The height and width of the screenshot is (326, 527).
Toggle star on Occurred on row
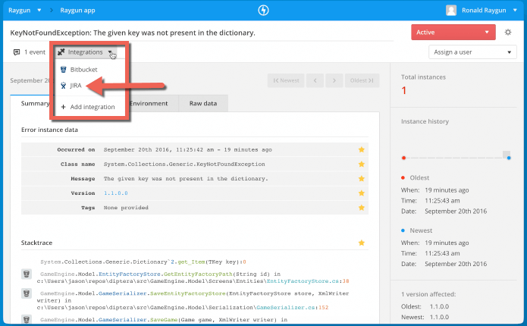pos(361,149)
